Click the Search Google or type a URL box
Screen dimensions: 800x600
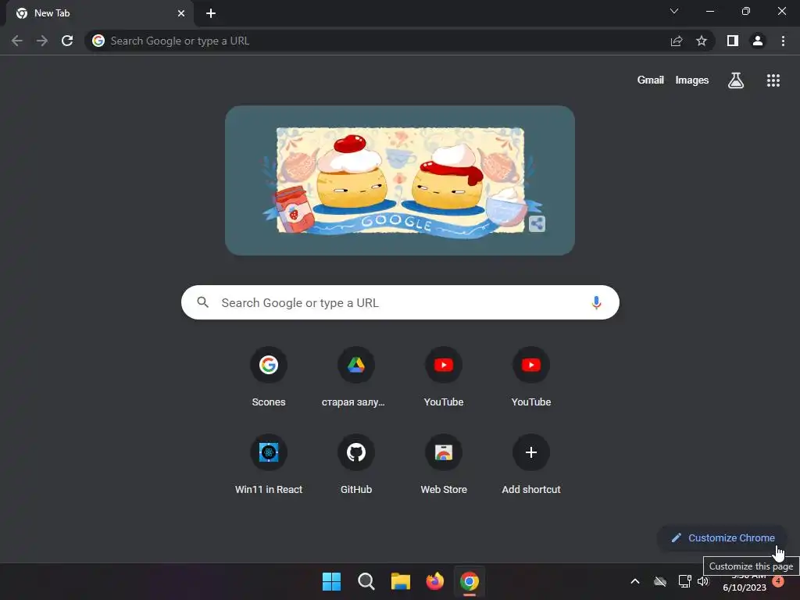[400, 302]
